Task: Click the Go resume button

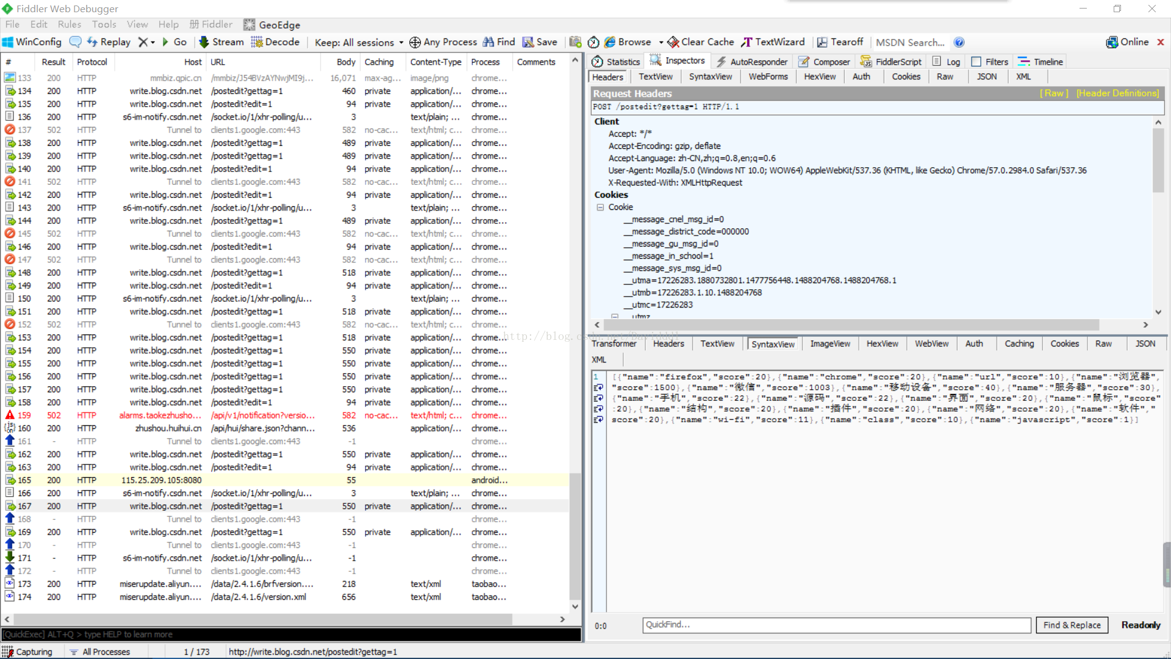Action: coord(174,42)
